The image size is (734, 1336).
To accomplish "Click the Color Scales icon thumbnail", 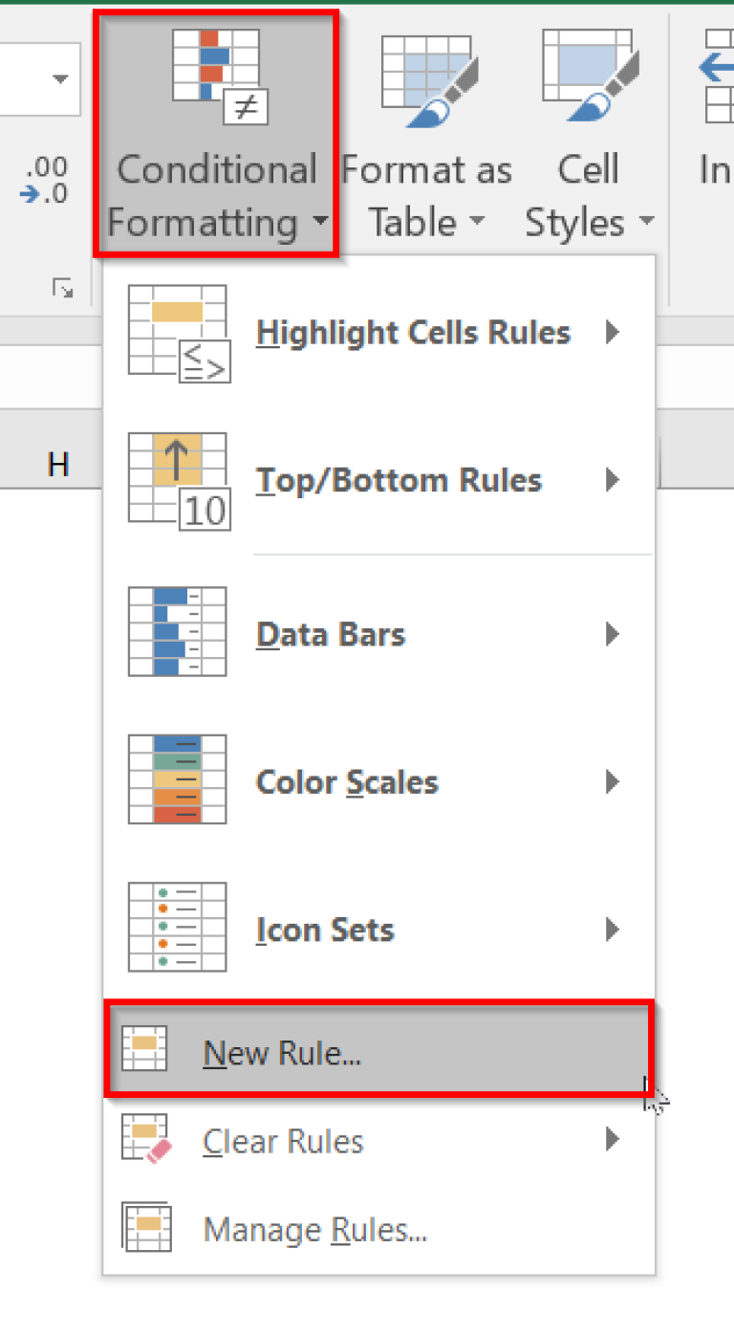I will coord(177,779).
